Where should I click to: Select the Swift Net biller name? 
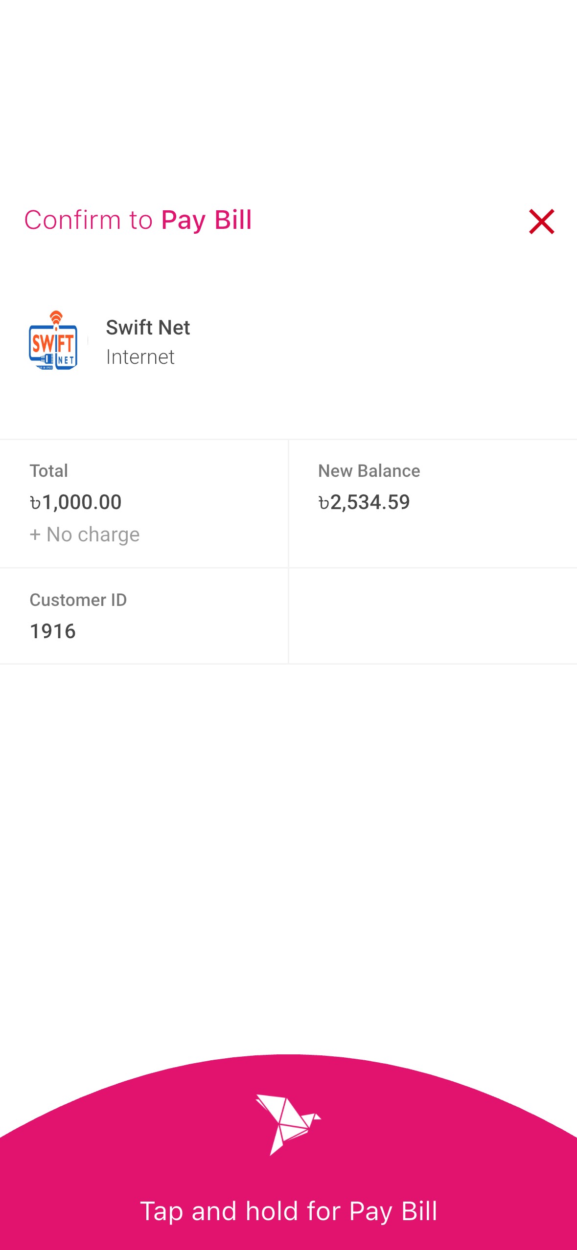(148, 328)
